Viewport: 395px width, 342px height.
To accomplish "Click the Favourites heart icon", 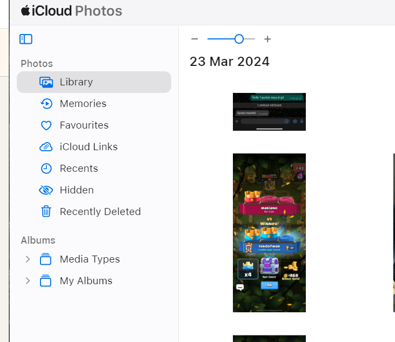I will pos(46,125).
